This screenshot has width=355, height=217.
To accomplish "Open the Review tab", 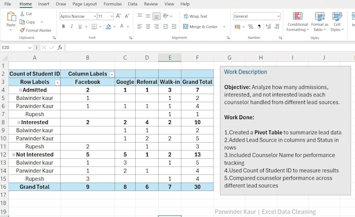I will pyautogui.click(x=151, y=4).
